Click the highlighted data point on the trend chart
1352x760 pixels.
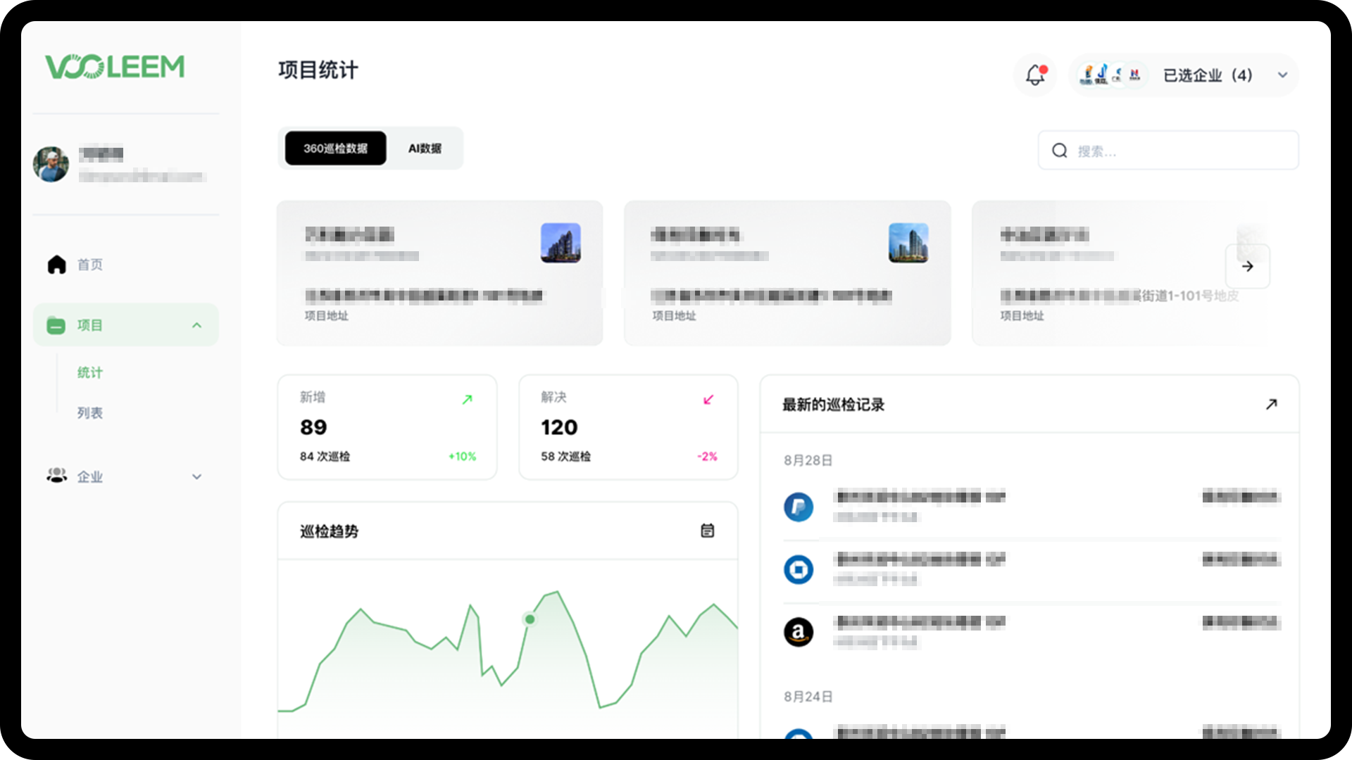tap(530, 619)
